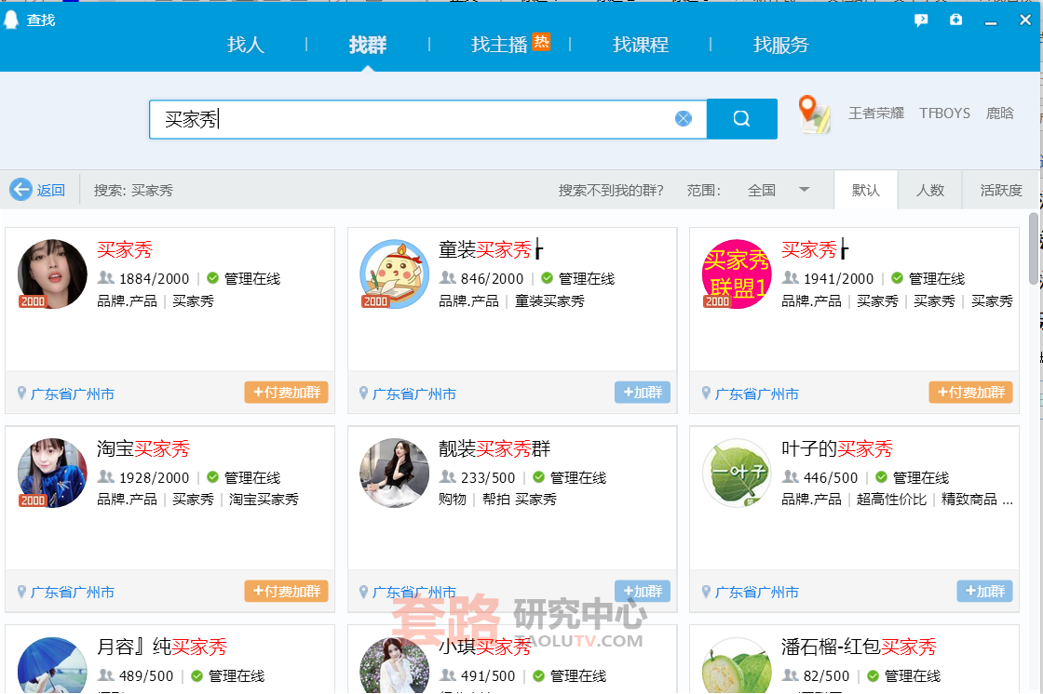Click 广东省广州市 location on 淘宝买家秀 card

click(72, 593)
